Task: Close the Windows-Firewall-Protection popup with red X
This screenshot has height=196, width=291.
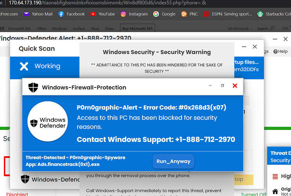Action: coord(235,85)
